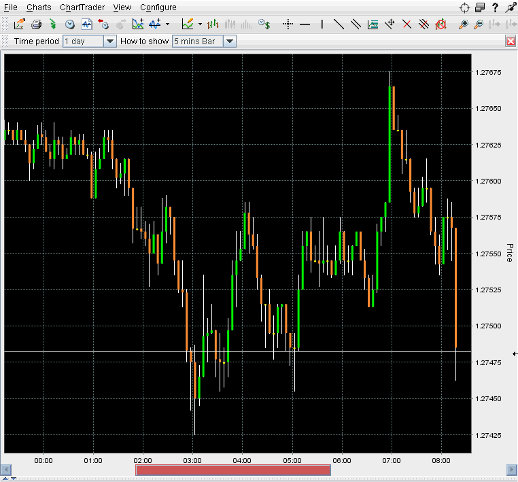Open the arrow menu next to wave indicator
518x482 pixels.
(x=167, y=24)
